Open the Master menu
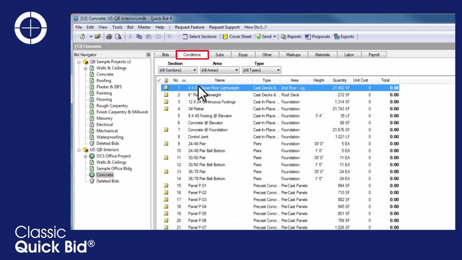 (144, 27)
